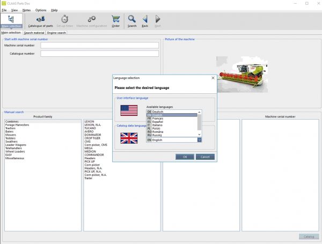
Task: Select Corn picker, CMS in the model list
Action: (96, 145)
